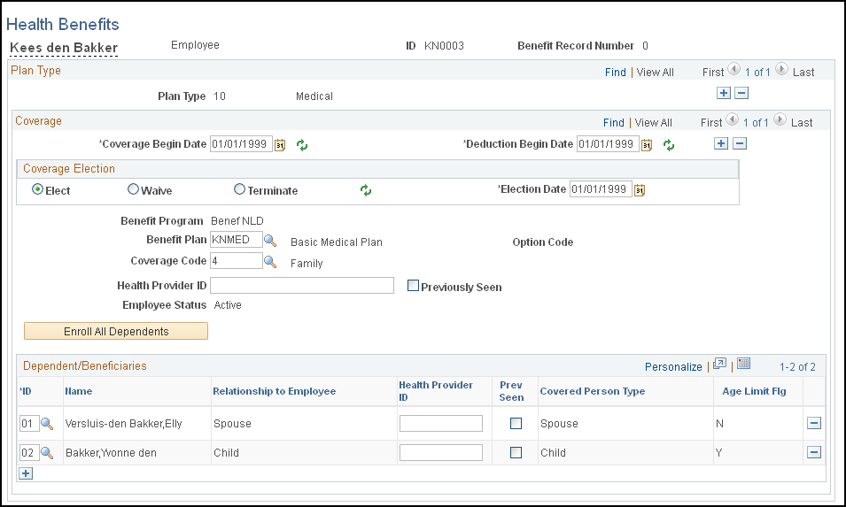
Task: Click Health Provider ID field for Spouse row
Action: (x=441, y=424)
